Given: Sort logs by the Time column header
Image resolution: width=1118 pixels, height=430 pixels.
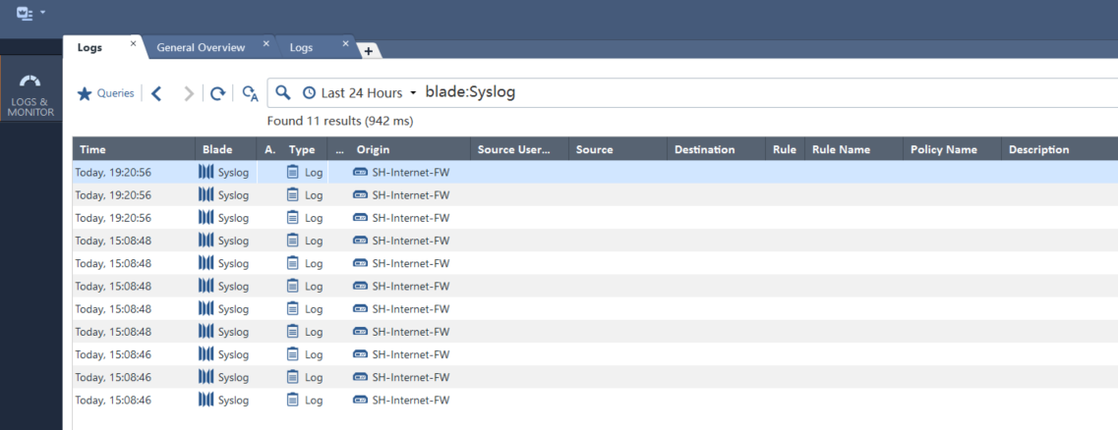Looking at the screenshot, I should tap(92, 149).
